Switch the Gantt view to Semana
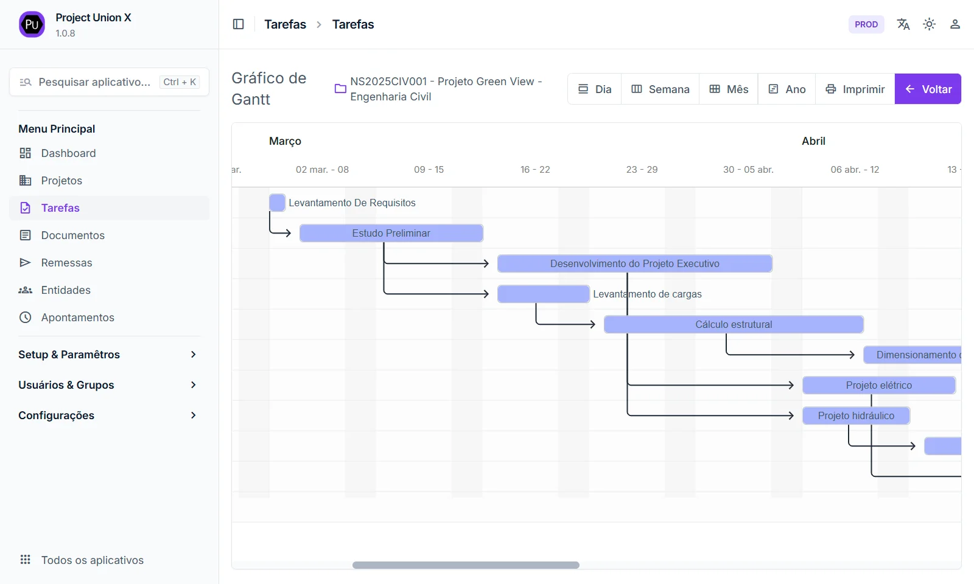This screenshot has width=974, height=584. [660, 89]
